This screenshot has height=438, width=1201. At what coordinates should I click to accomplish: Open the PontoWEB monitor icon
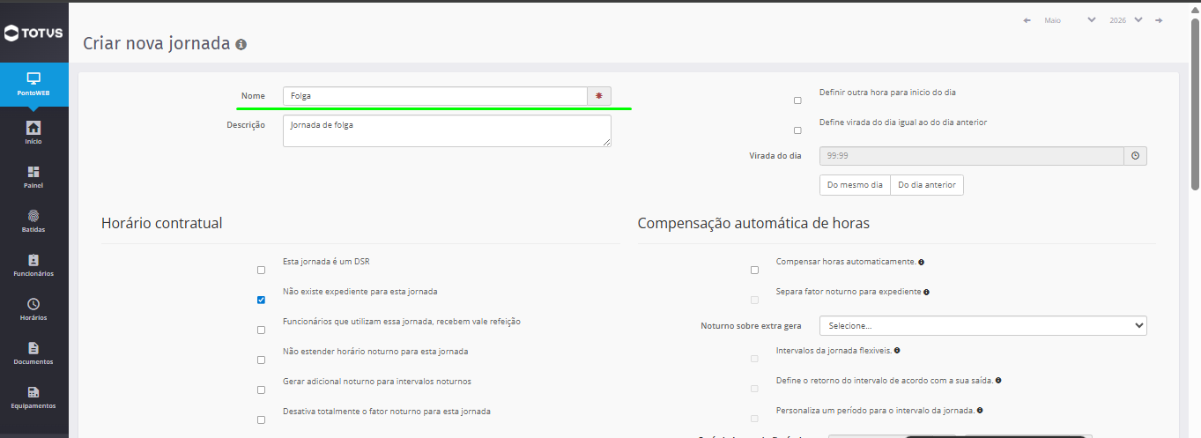(x=33, y=78)
